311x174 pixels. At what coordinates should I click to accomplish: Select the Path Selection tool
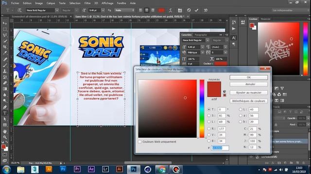(x=5, y=119)
